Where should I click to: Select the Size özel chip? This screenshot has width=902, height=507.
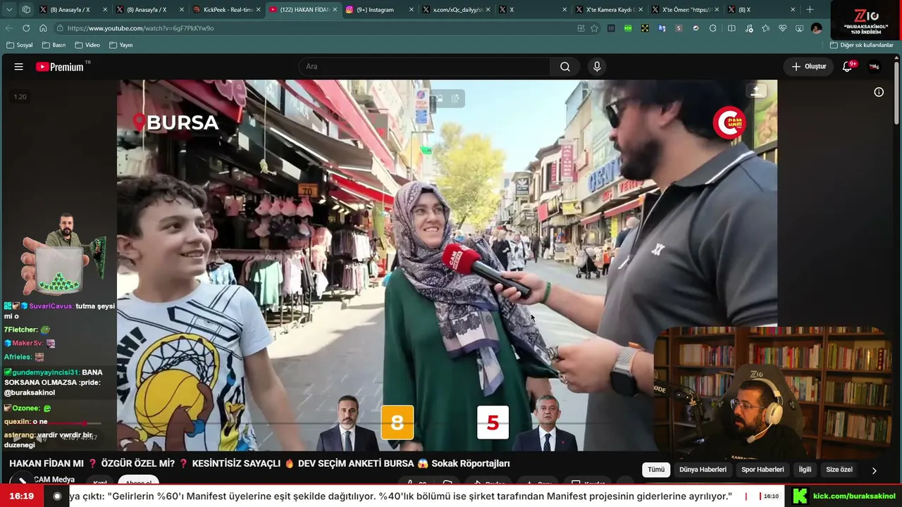click(x=839, y=470)
